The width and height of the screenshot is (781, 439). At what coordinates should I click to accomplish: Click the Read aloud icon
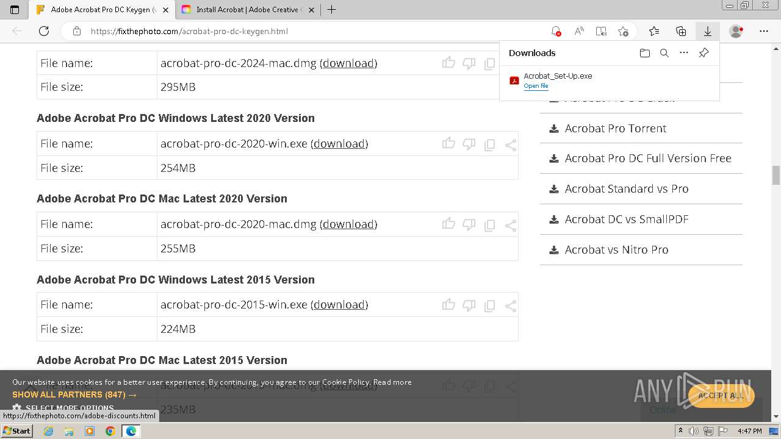click(578, 31)
